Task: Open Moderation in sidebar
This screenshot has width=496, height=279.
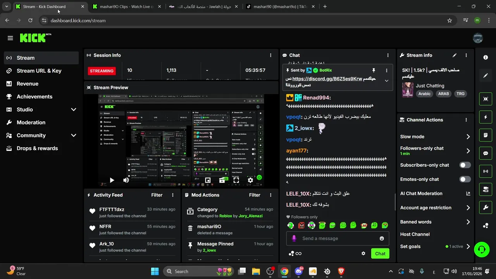Action: click(41, 122)
